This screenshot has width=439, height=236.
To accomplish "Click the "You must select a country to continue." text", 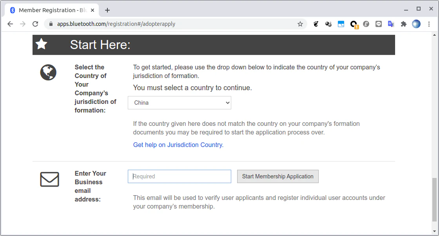I will [x=192, y=88].
